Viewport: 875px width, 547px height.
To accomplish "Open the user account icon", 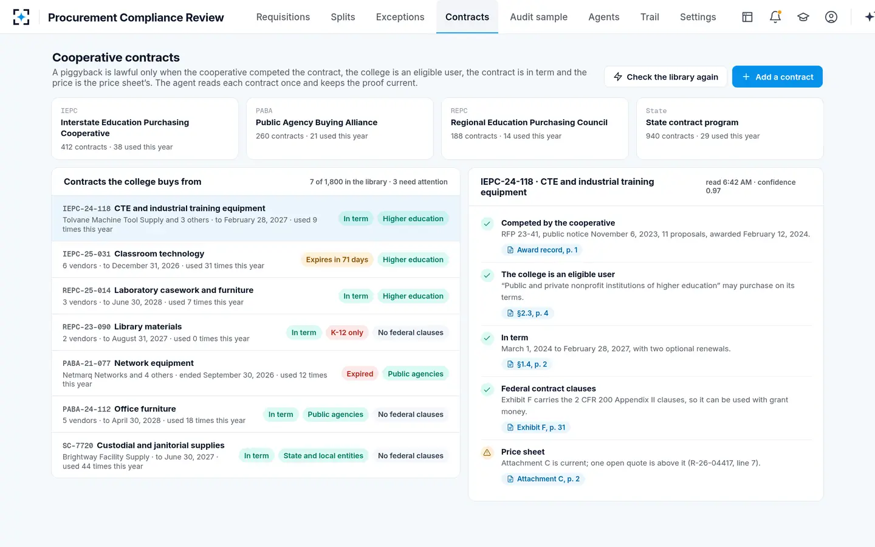I will click(x=831, y=17).
